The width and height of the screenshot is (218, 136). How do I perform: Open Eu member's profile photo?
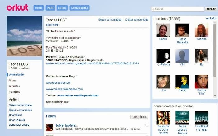[x=201, y=56]
